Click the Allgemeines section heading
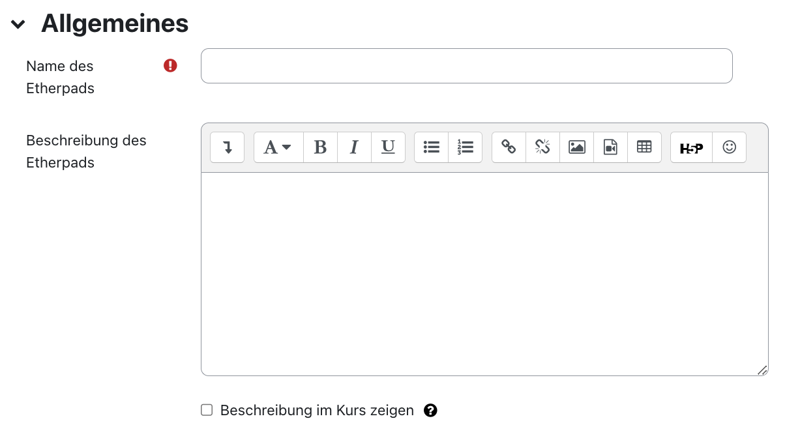The image size is (785, 425). tap(114, 23)
